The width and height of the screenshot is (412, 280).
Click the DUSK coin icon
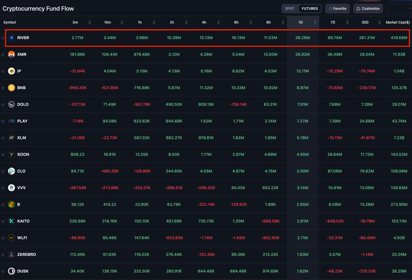coord(11,271)
